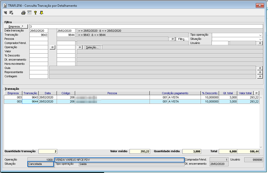The image size is (268, 173).
Task: Click the Total value 586,44
Action: point(248,151)
